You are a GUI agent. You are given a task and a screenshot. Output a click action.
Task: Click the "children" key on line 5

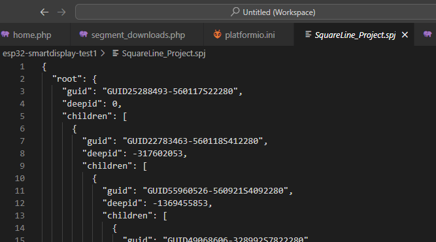coord(87,116)
